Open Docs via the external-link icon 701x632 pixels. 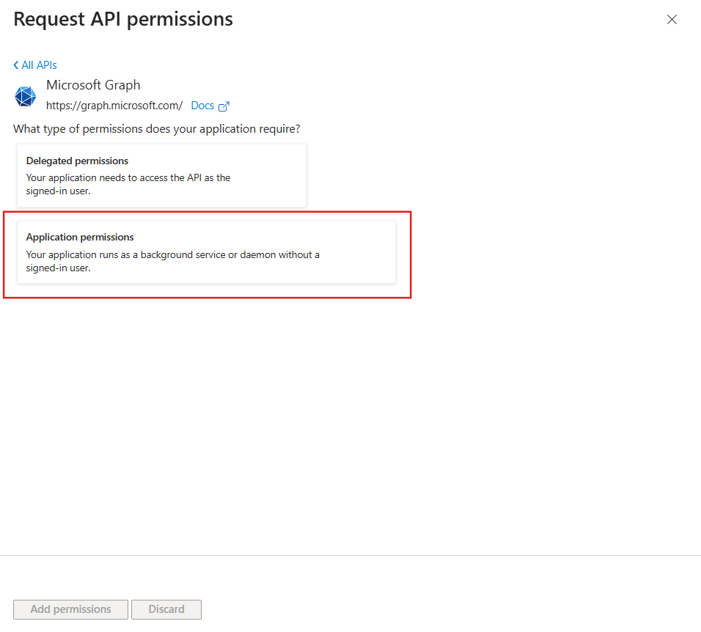pyautogui.click(x=224, y=105)
